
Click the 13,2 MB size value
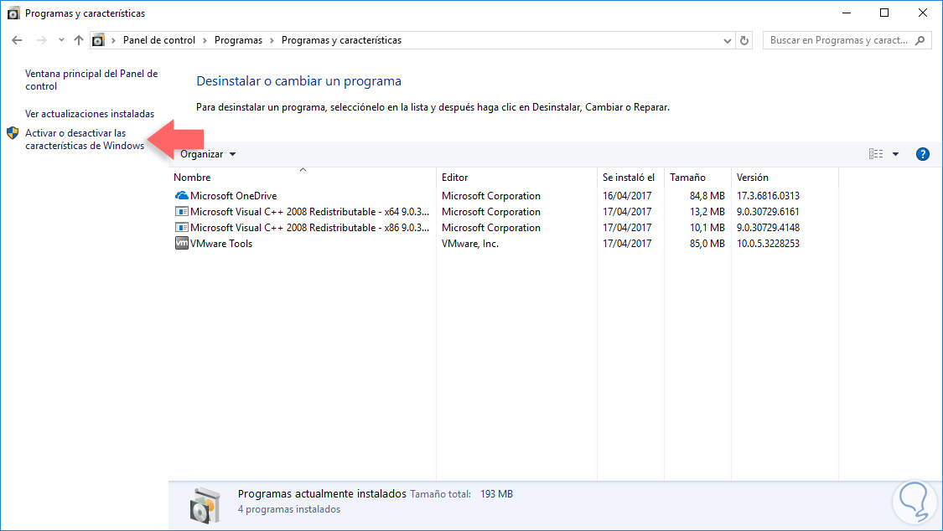tap(707, 211)
